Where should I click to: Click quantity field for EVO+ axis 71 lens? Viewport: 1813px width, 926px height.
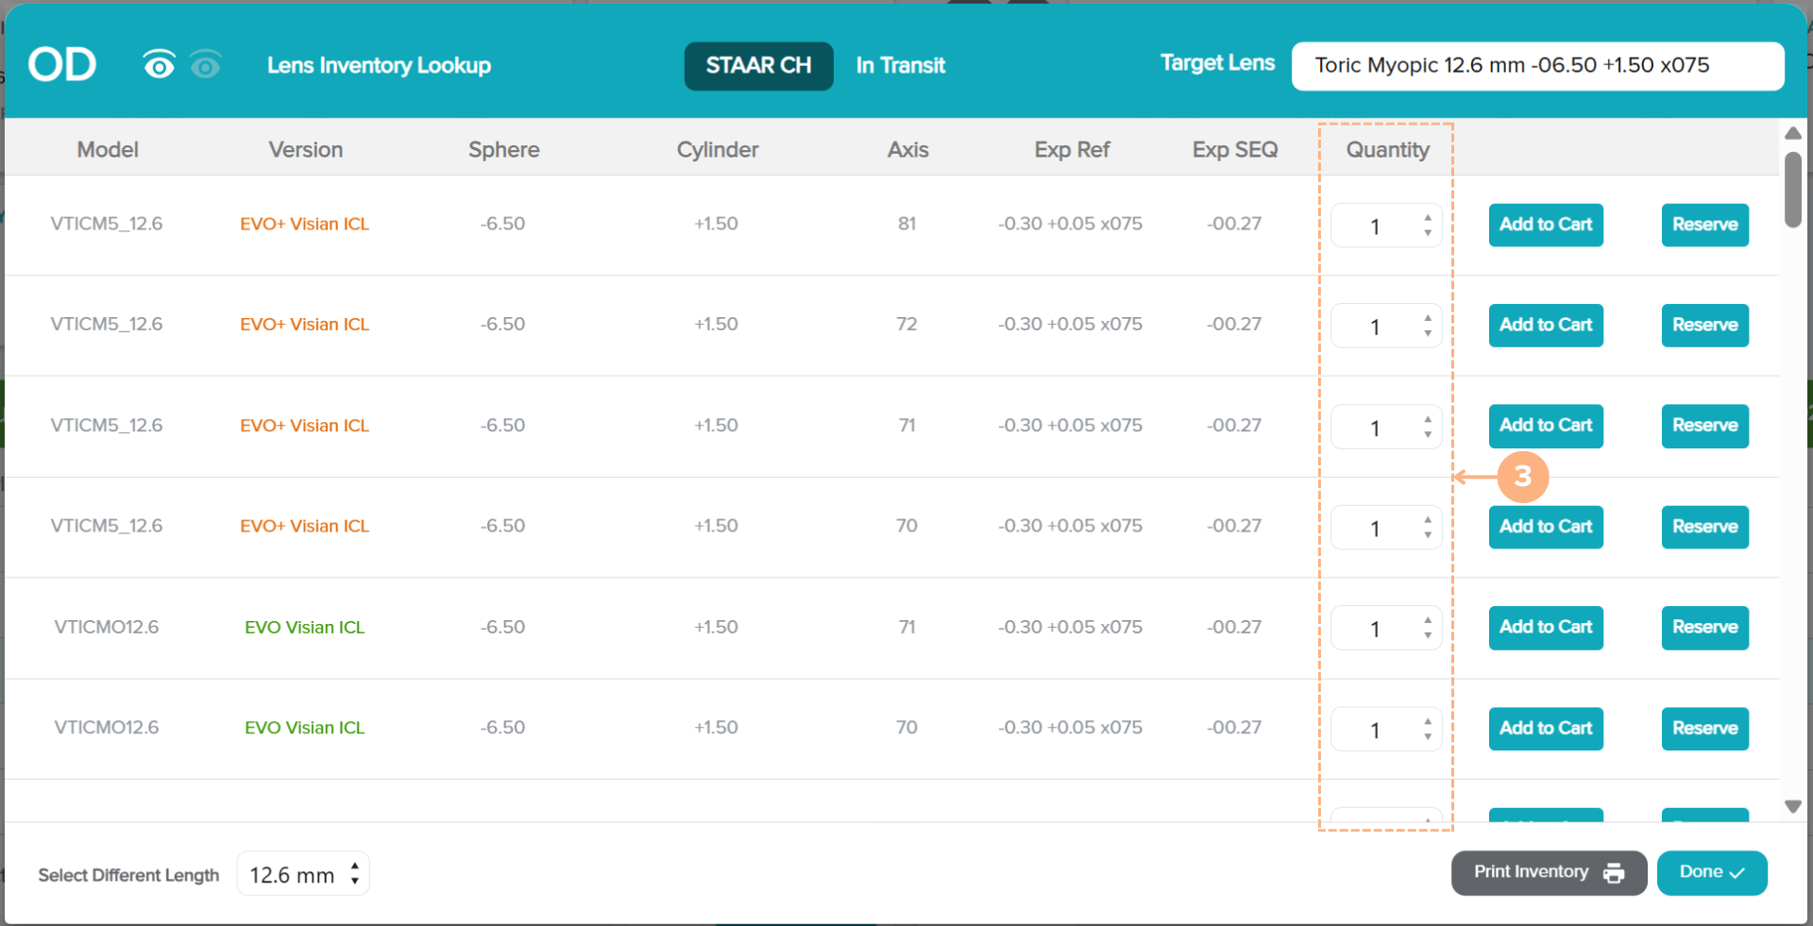(1375, 428)
